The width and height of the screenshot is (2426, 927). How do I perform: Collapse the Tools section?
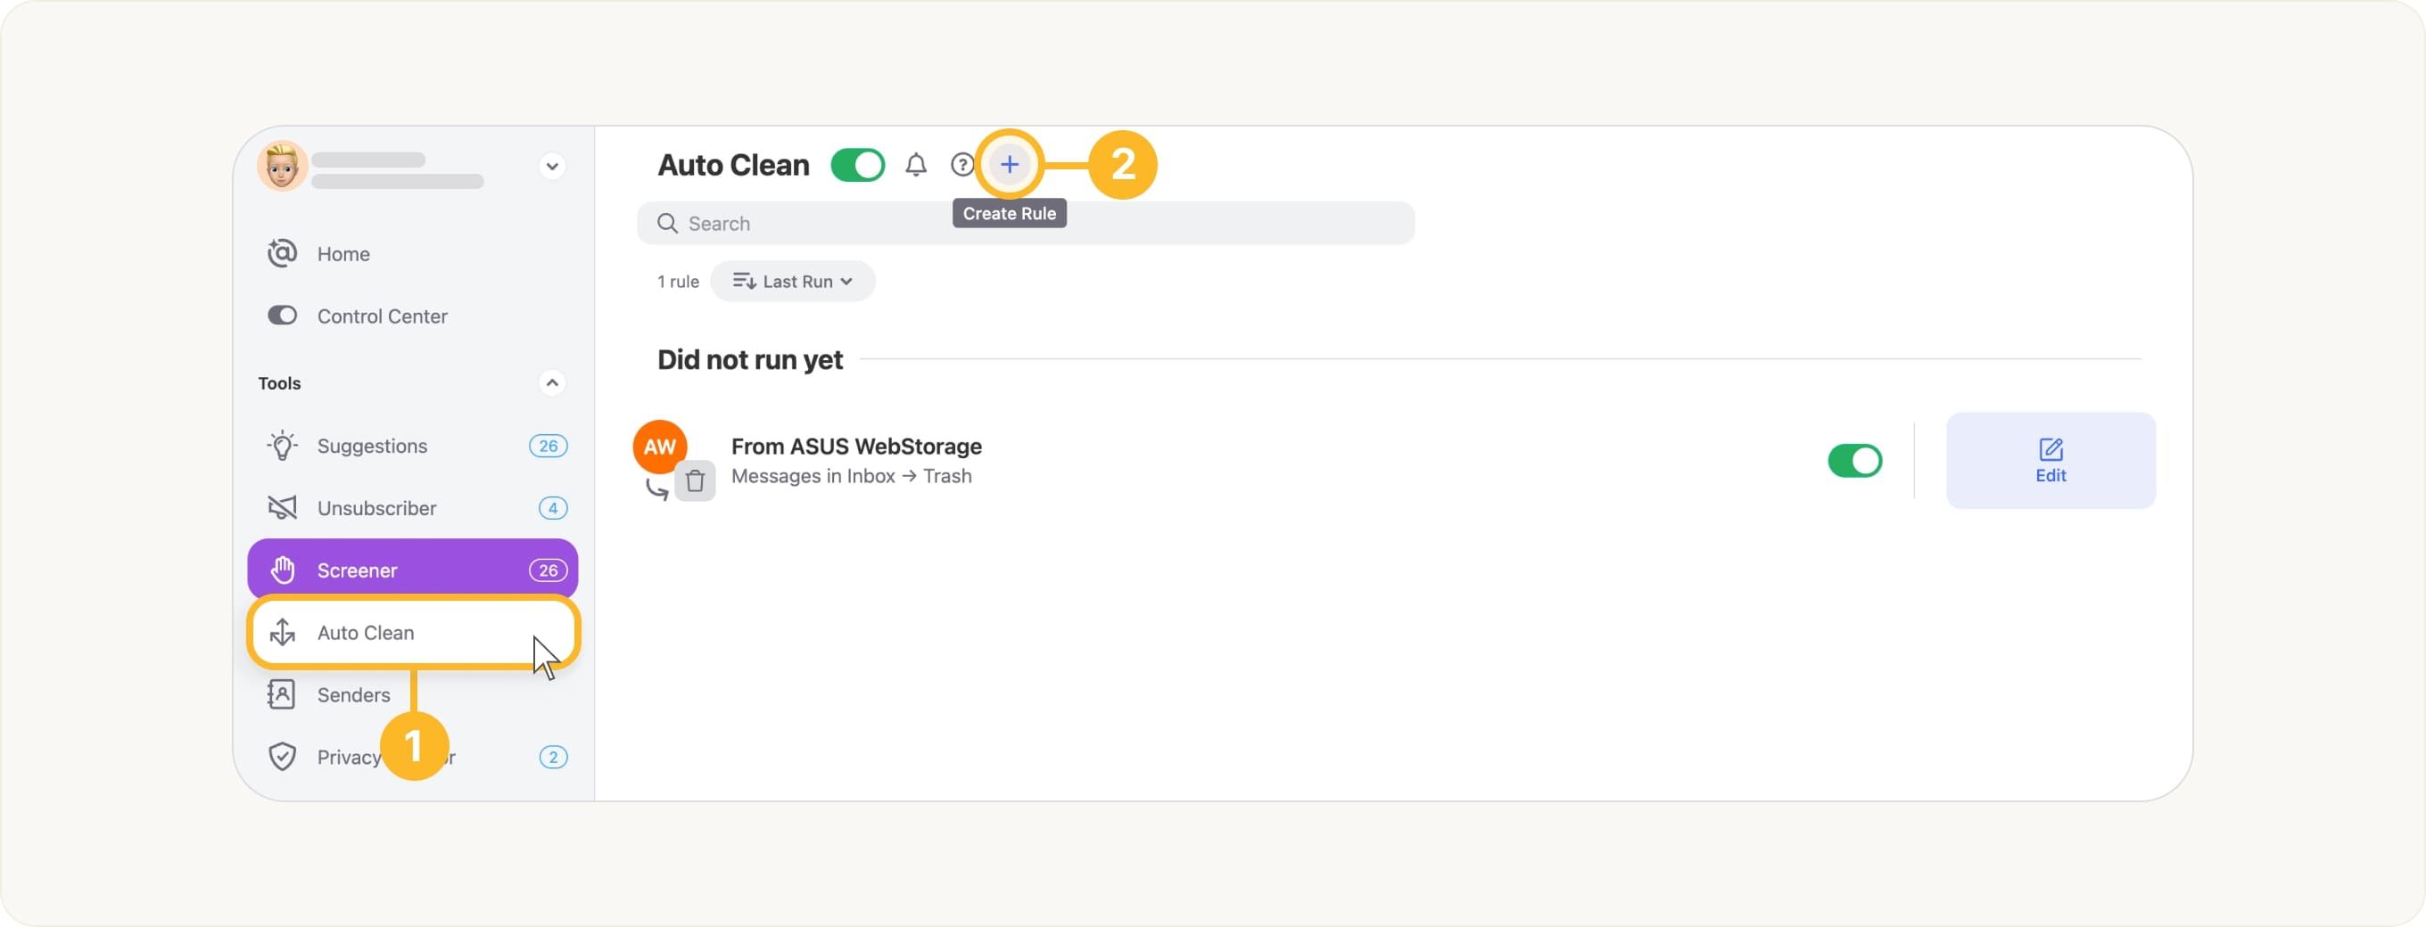pyautogui.click(x=553, y=383)
